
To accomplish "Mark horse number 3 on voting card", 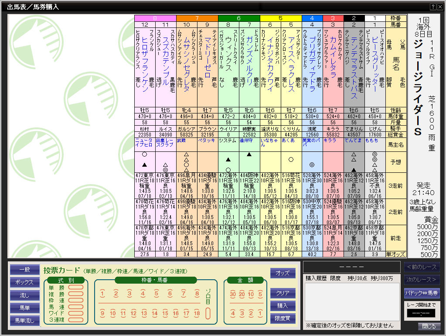I will point(129,294).
